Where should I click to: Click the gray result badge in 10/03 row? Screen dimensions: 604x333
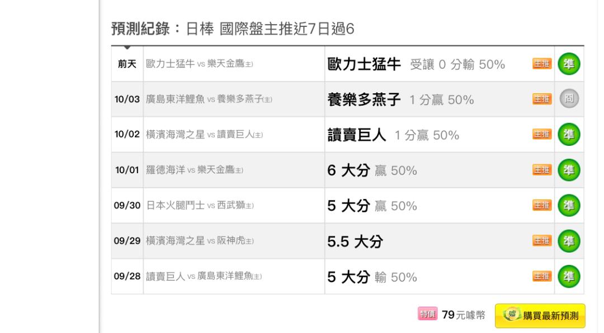(569, 99)
